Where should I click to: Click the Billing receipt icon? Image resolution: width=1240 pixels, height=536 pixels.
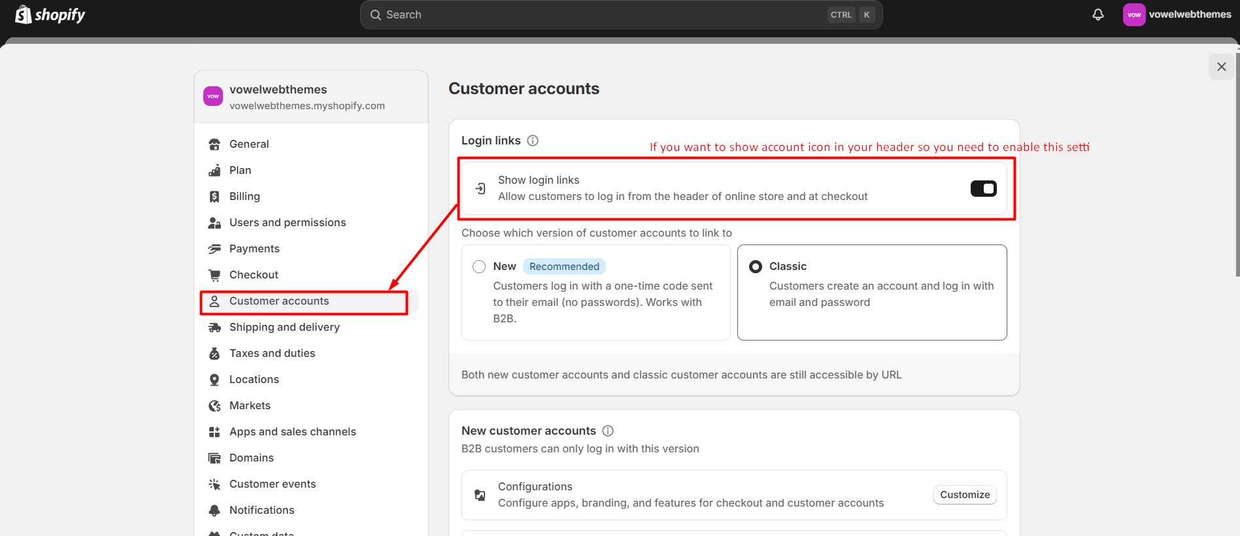click(214, 197)
